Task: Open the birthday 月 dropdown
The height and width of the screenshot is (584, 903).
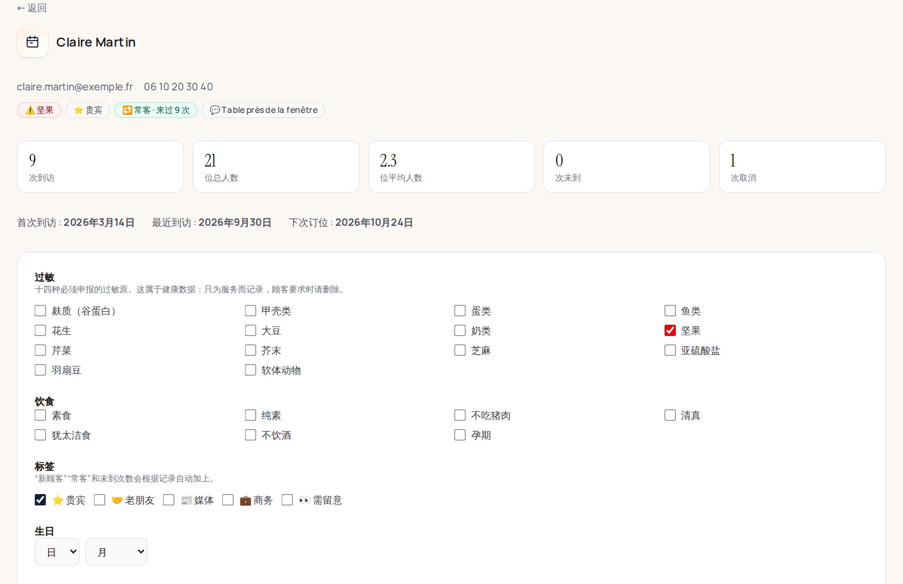Action: coord(116,552)
